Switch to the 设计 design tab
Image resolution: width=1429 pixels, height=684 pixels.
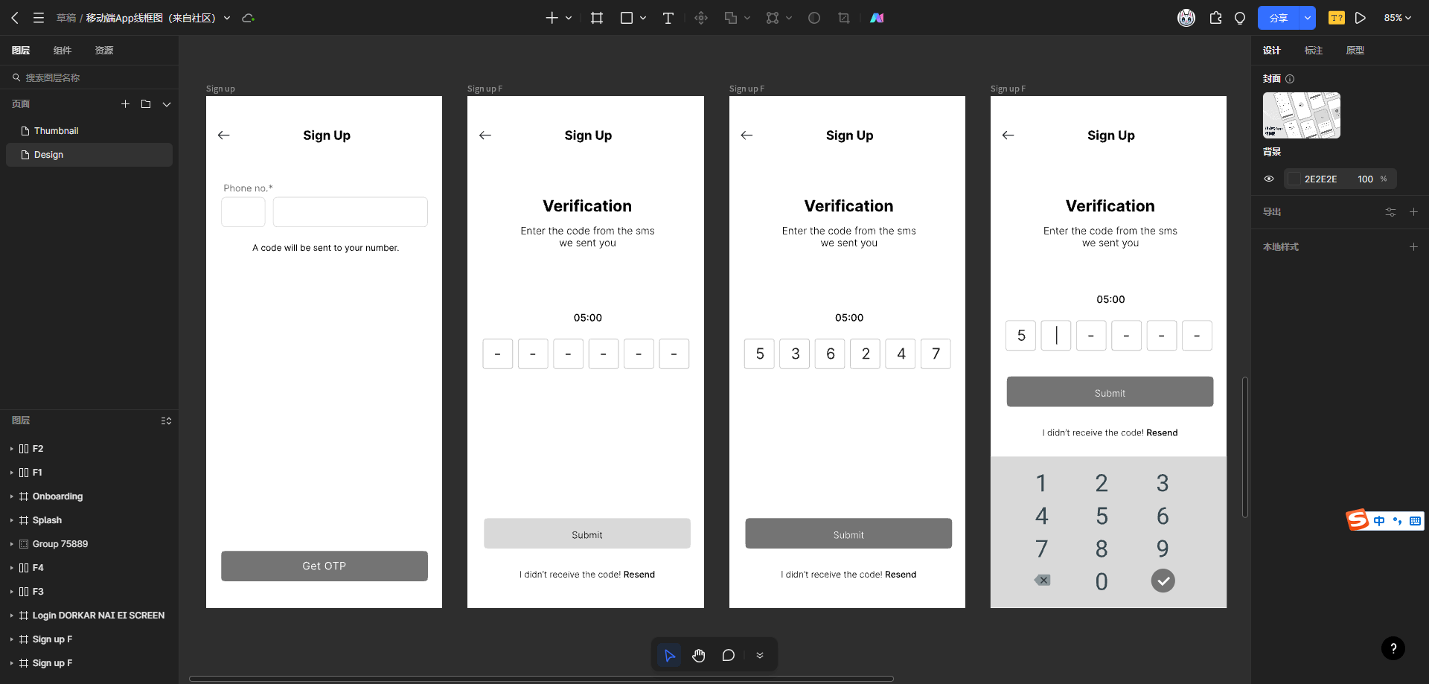[1272, 51]
